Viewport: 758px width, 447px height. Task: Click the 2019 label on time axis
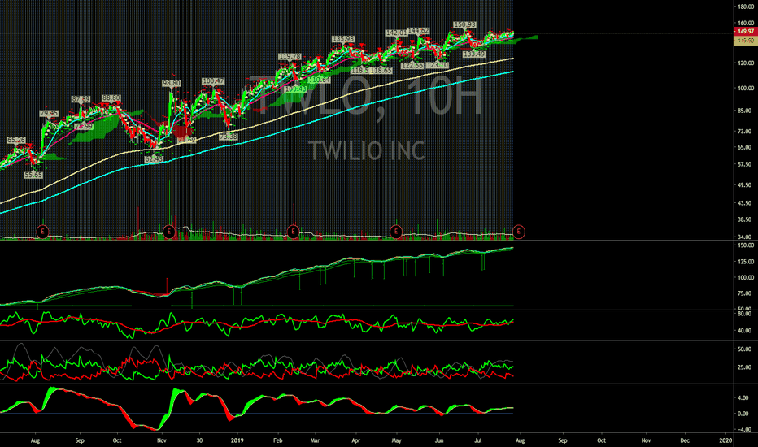237,440
